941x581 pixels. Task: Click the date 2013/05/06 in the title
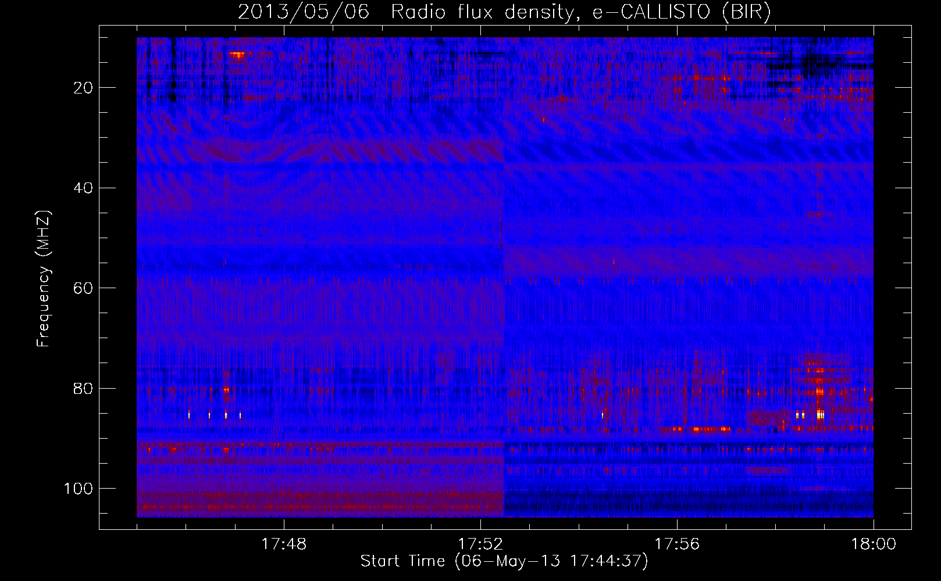[304, 12]
